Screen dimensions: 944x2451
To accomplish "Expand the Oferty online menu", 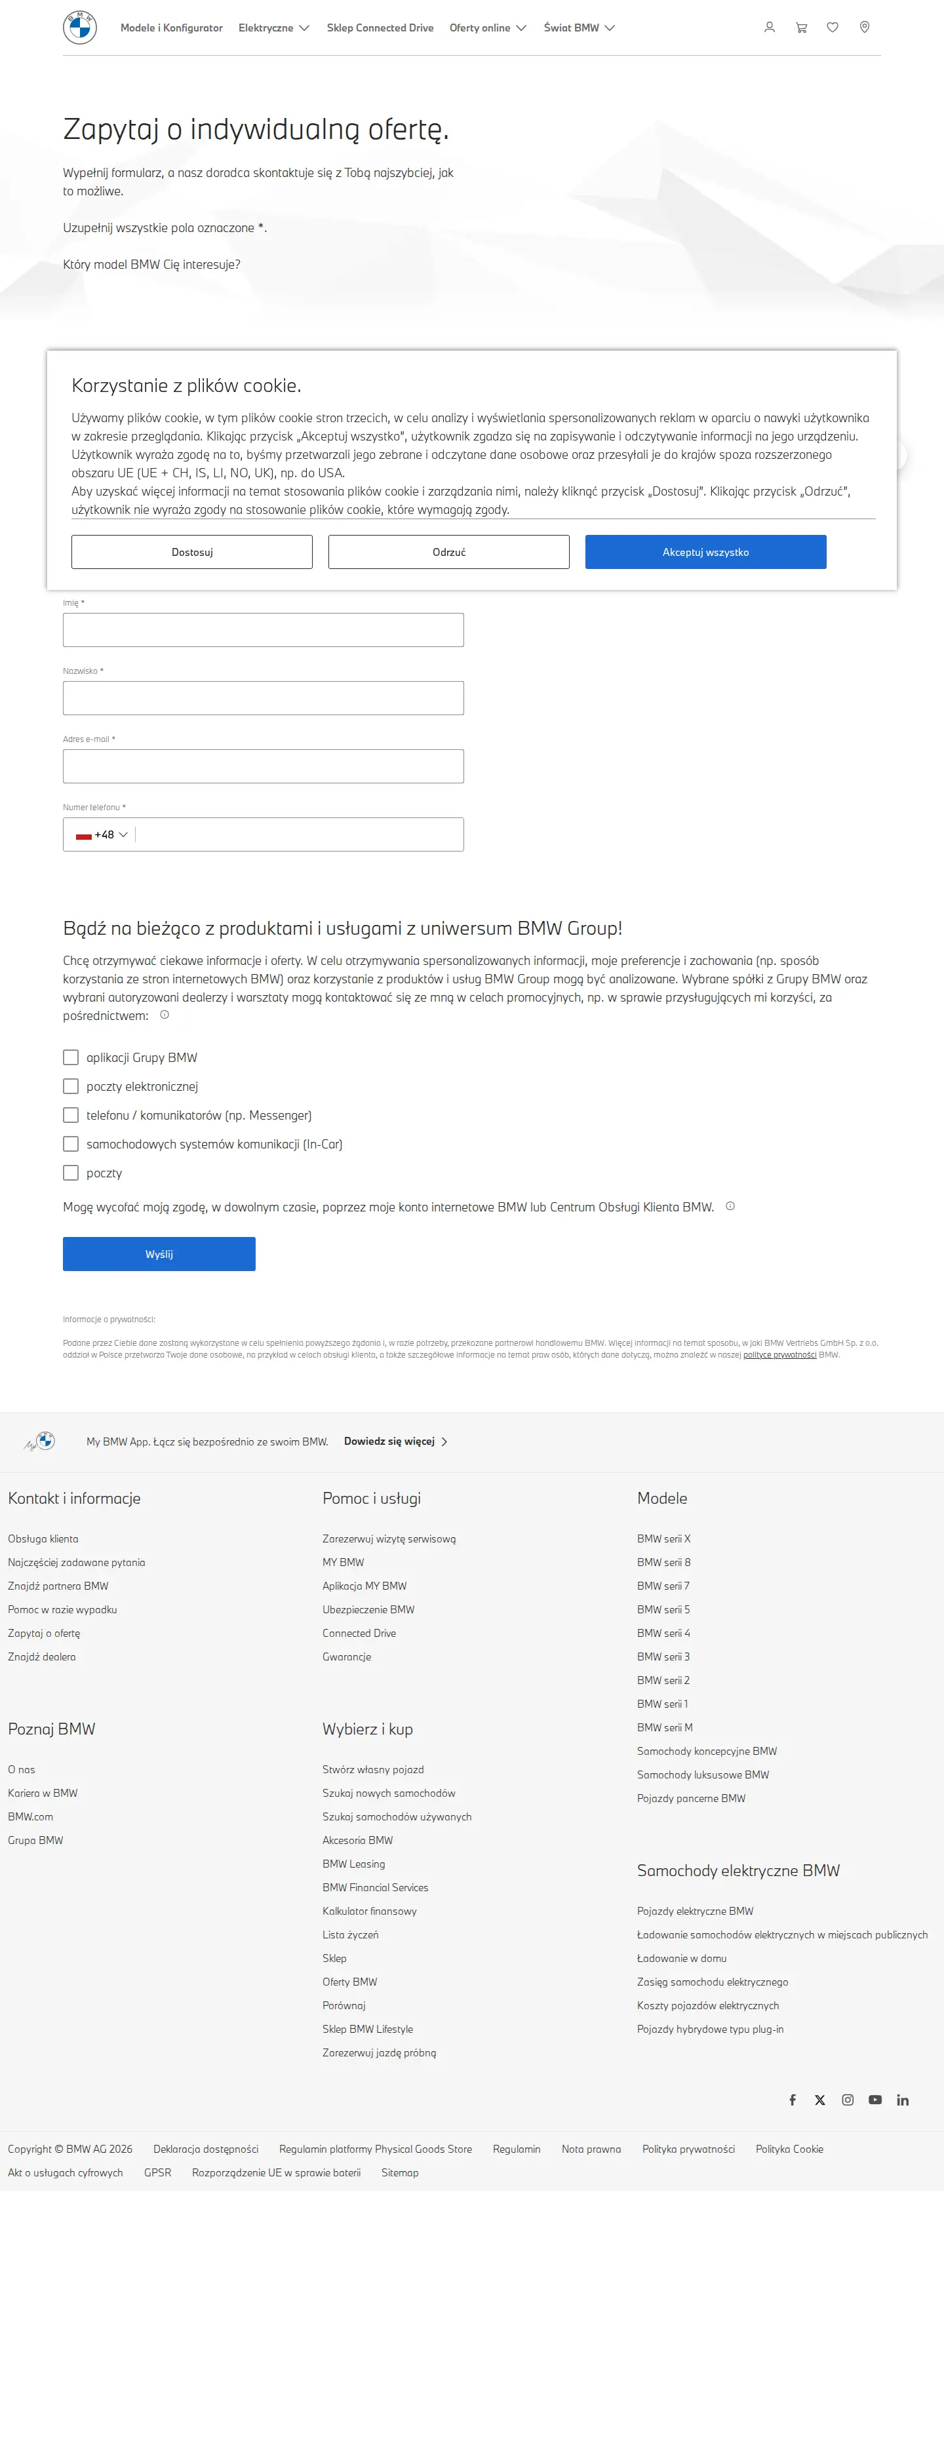I will 487,28.
